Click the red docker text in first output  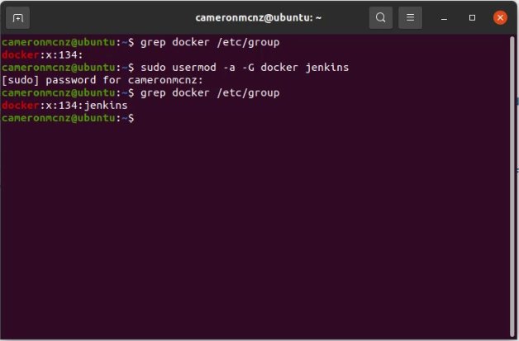[20, 54]
